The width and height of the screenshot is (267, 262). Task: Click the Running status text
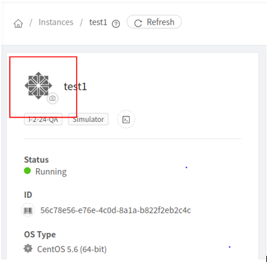coord(51,171)
